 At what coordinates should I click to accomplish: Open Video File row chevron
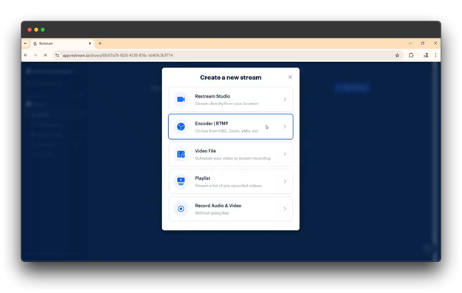coord(285,154)
